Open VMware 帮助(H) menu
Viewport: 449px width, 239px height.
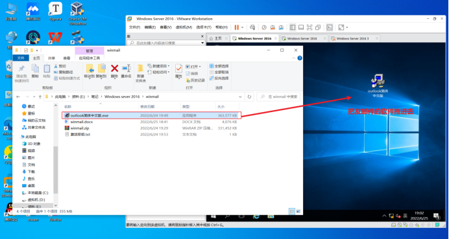(x=221, y=27)
